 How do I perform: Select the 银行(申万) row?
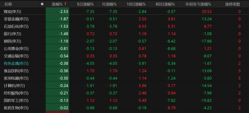125,34
